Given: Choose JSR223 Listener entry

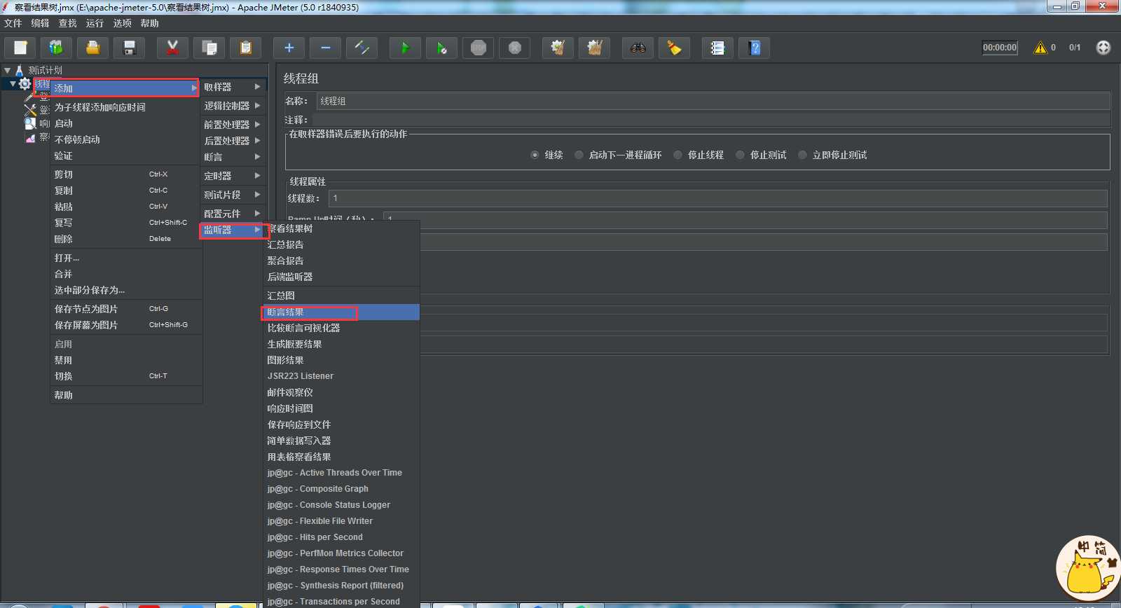Looking at the screenshot, I should [342, 376].
